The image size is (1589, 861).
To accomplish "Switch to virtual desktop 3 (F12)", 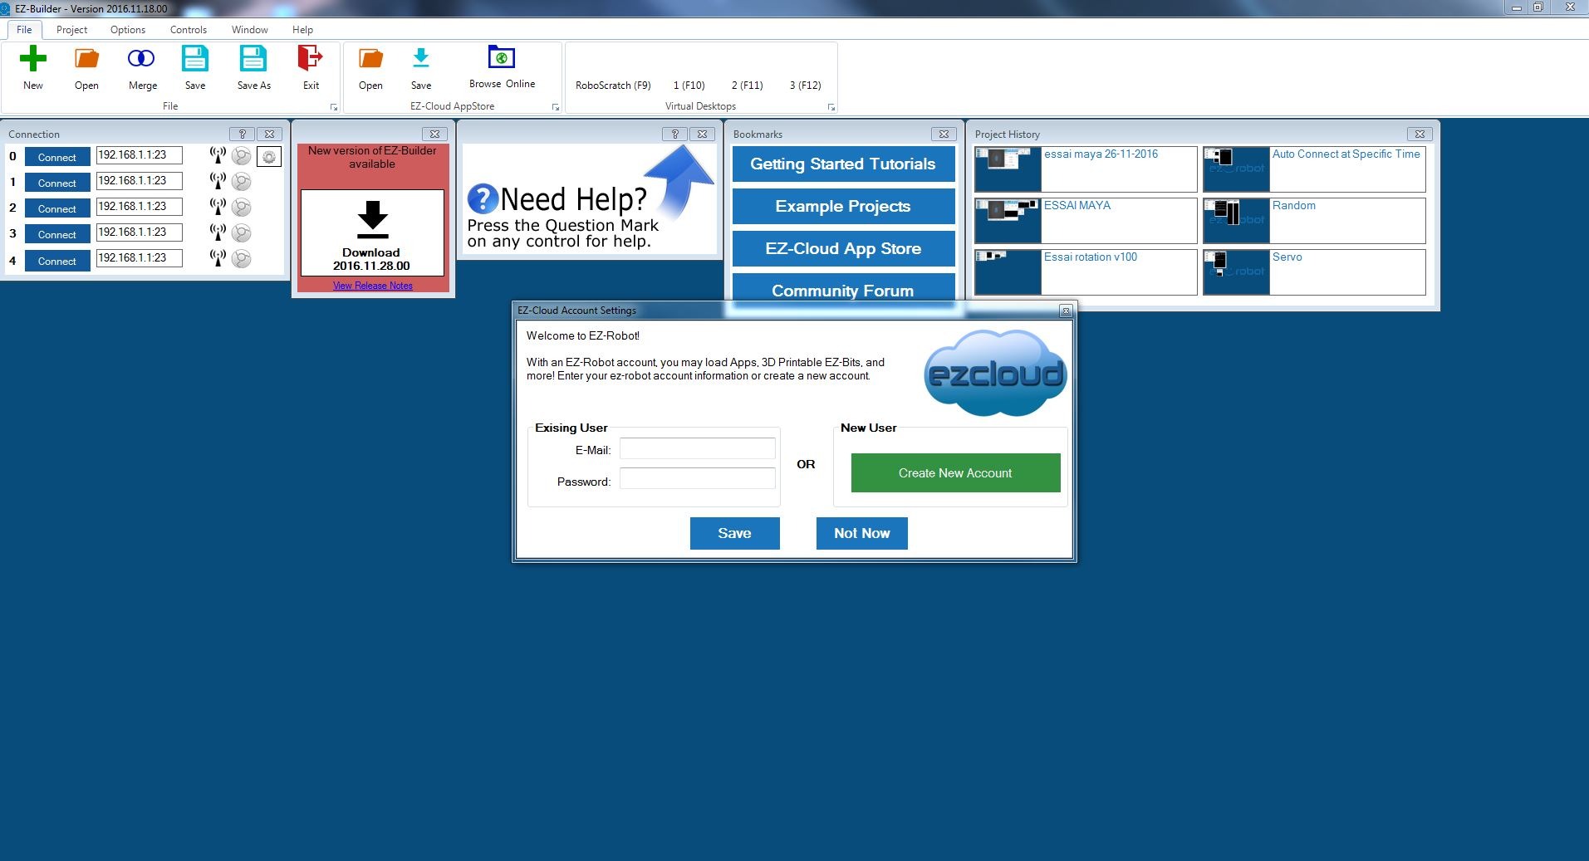I will [x=806, y=86].
